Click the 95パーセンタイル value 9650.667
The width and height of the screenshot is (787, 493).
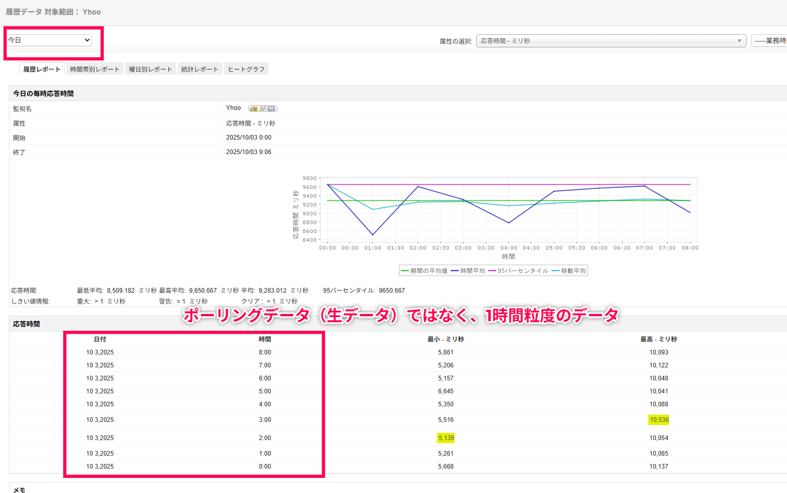tap(392, 291)
